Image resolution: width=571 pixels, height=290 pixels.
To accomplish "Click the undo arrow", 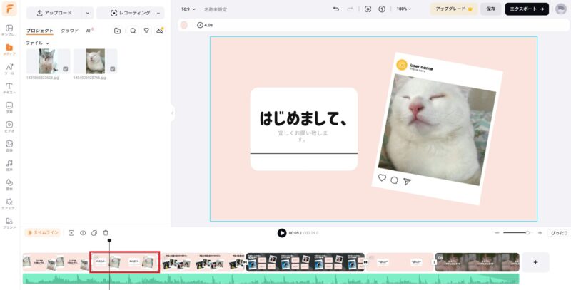I will [x=336, y=9].
